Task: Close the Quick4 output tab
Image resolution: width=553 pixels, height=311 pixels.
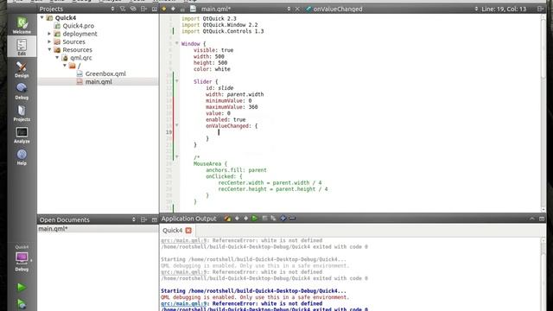Action: (x=188, y=231)
